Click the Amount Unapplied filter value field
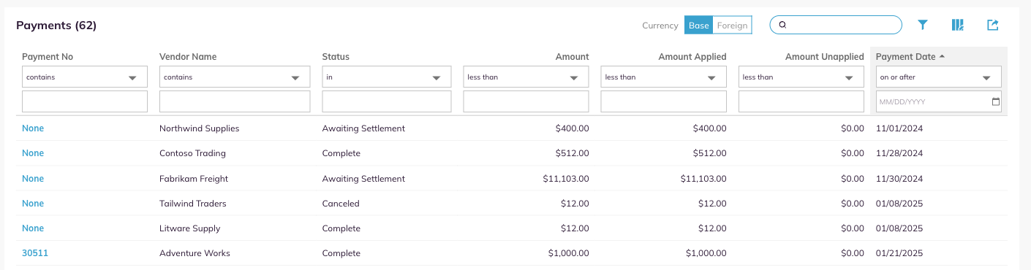 tap(801, 101)
